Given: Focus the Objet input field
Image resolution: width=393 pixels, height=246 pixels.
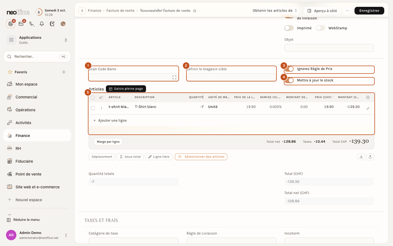Looking at the screenshot, I should pyautogui.click(x=329, y=48).
